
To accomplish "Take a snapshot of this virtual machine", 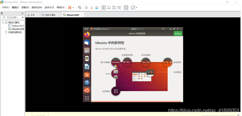I will (86, 8).
